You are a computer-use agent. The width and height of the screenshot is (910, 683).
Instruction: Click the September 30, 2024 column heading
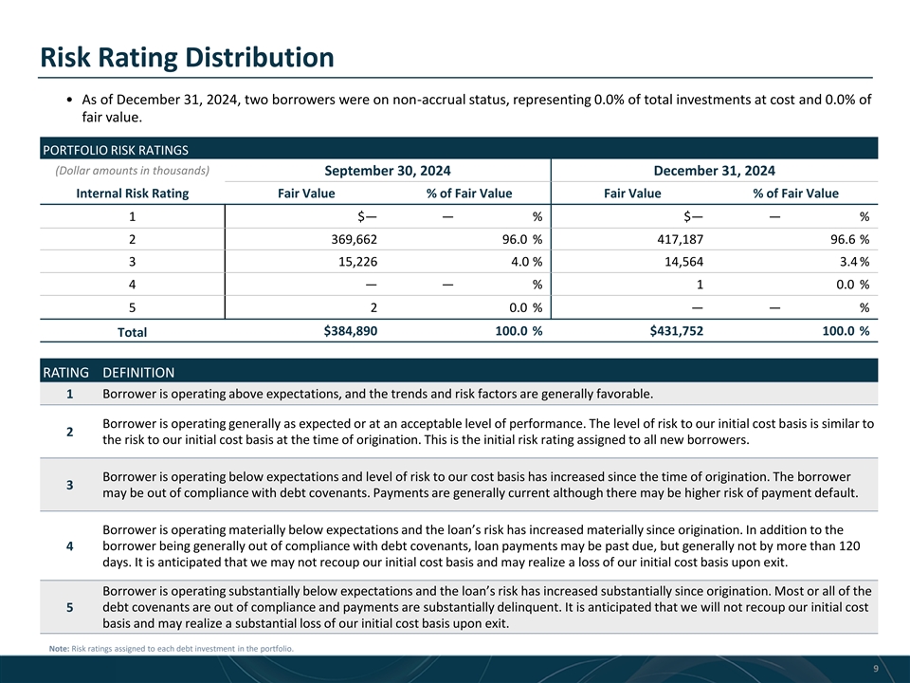click(x=387, y=171)
